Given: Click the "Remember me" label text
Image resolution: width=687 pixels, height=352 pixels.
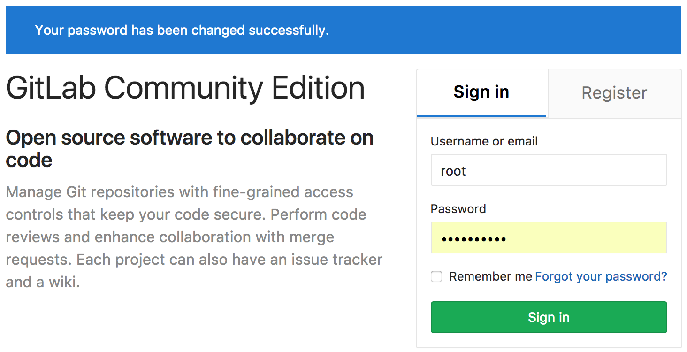Looking at the screenshot, I should (x=490, y=277).
